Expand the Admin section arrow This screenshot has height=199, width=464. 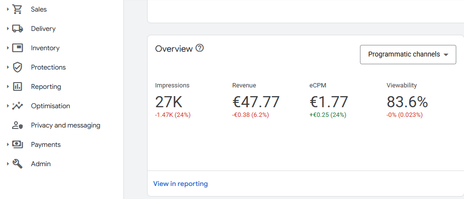(x=8, y=164)
